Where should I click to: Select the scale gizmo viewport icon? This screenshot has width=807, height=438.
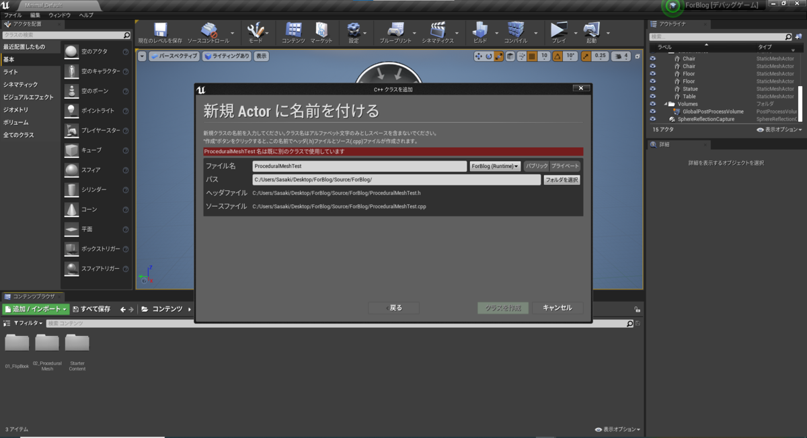499,56
